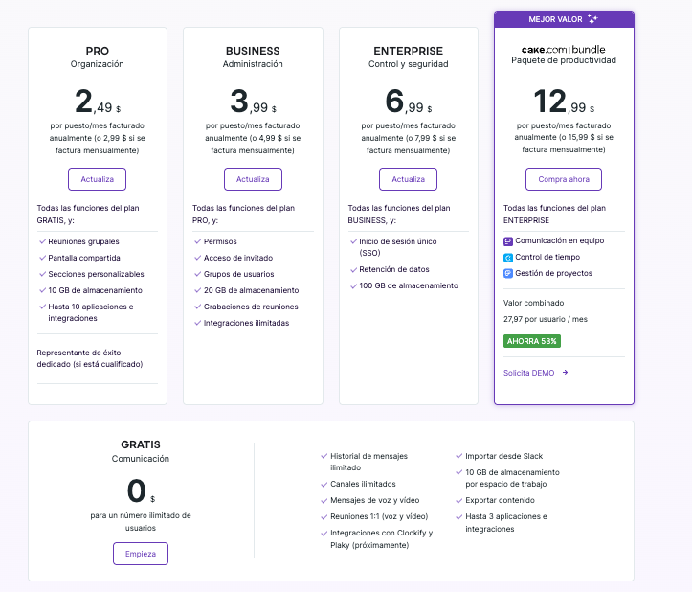692x592 pixels.
Task: Click the checkmark beside Inicio de sesión único
Action: 353,241
